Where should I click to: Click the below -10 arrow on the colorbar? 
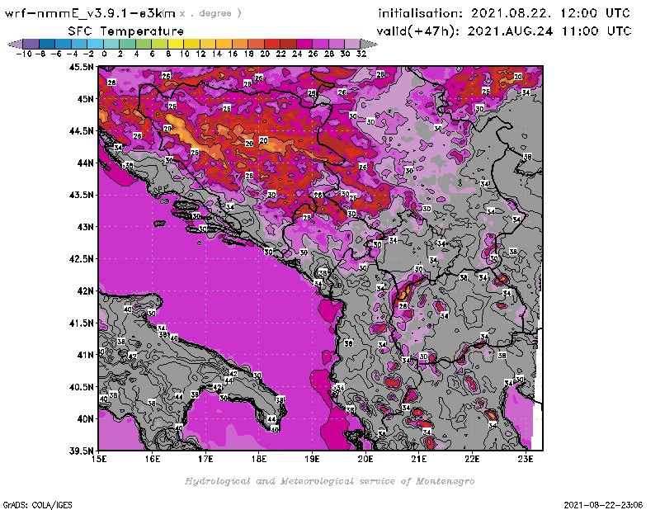[x=15, y=44]
